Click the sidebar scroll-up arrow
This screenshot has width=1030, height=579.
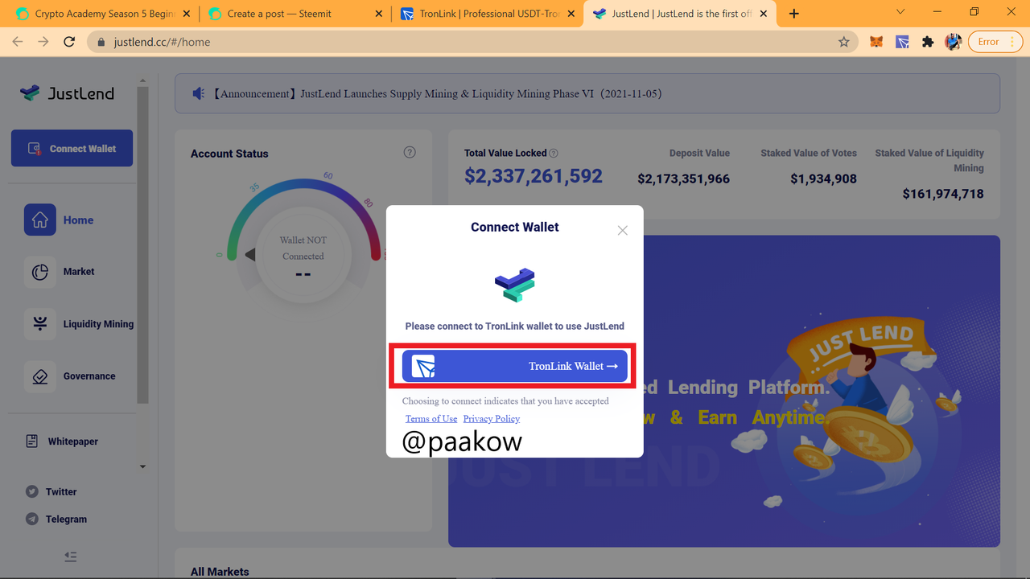pos(142,80)
